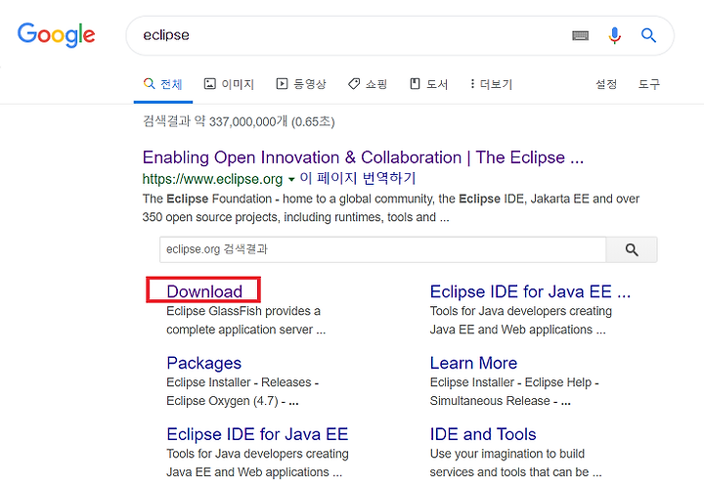The width and height of the screenshot is (704, 488).
Task: Open the 쇼핑 tab
Action: pyautogui.click(x=368, y=84)
